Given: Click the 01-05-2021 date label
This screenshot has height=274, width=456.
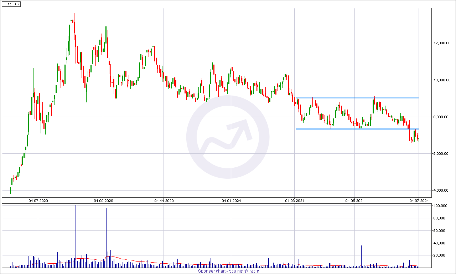Looking at the screenshot, I should 355,201.
